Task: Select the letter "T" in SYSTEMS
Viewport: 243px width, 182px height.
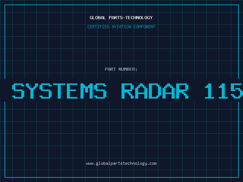Action: [x=59, y=90]
